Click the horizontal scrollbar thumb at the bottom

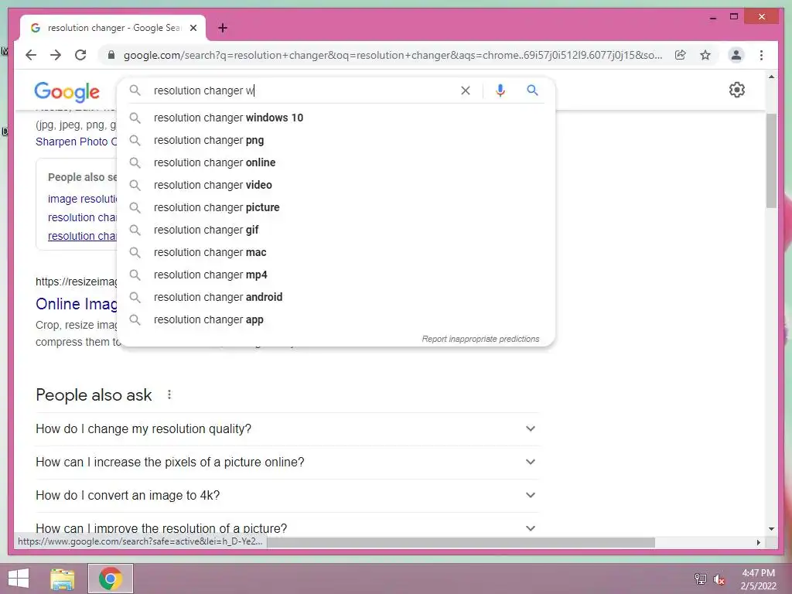pos(461,542)
